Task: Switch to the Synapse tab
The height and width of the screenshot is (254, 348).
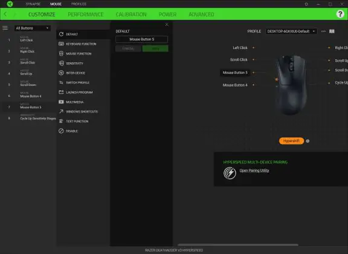Action: click(33, 4)
